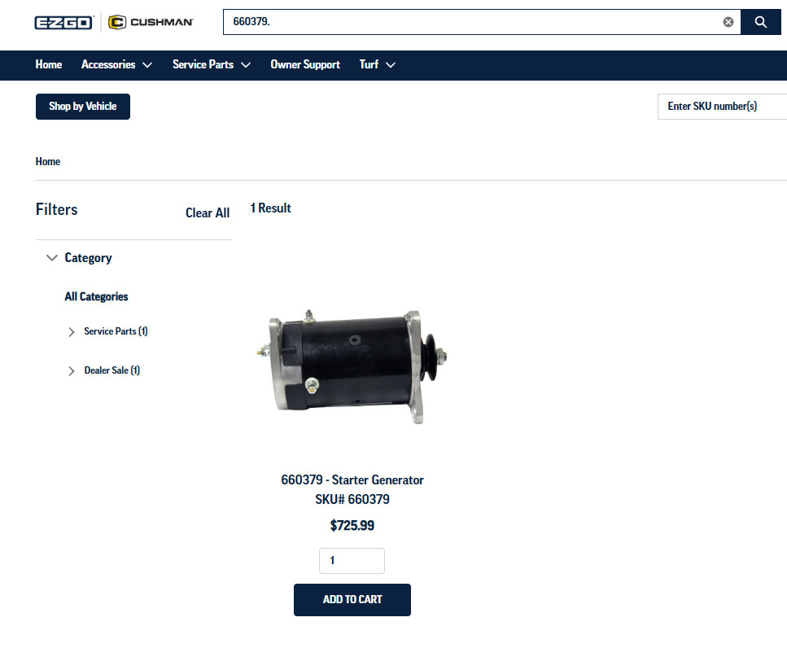Expand the Service Parts (1) category
The height and width of the screenshot is (648, 787).
(x=72, y=332)
